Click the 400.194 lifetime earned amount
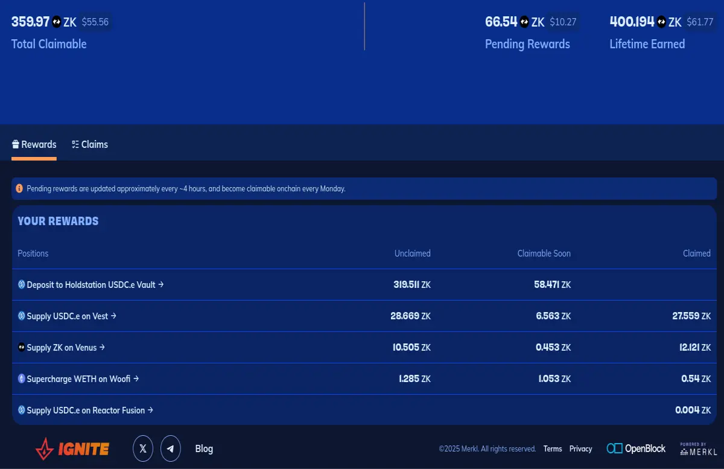The height and width of the screenshot is (469, 724). tap(632, 22)
